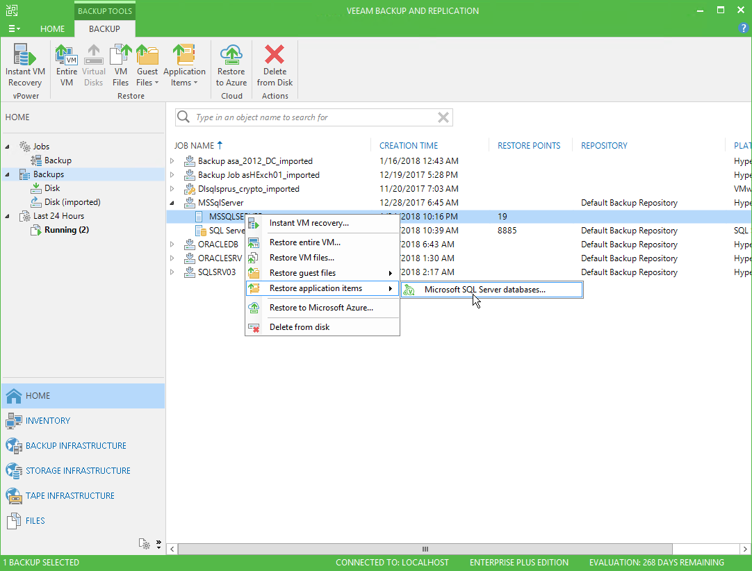Open the Restore guest files submenu
752x571 pixels.
[322, 273]
